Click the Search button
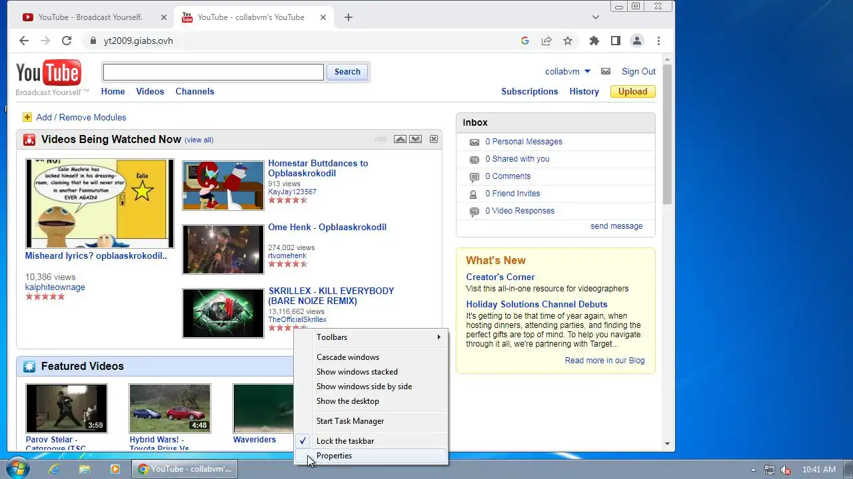 (347, 72)
